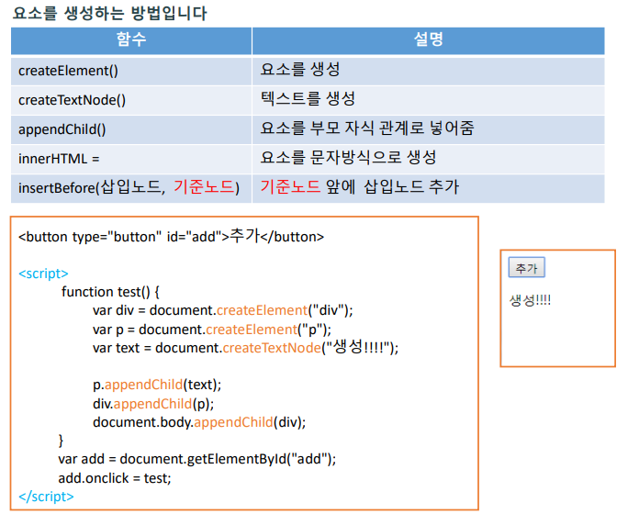Screen dimensions: 639x514
Task: Select the innerHTML = table cell
Action: pyautogui.click(x=131, y=159)
